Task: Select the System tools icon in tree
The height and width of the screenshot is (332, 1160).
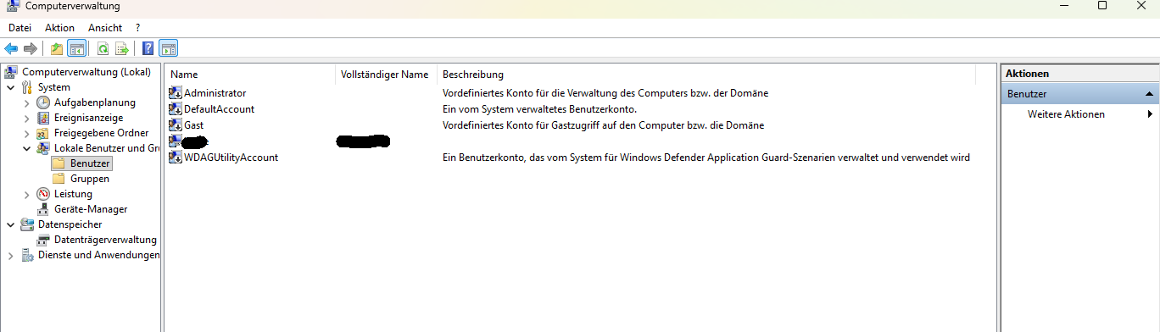Action: [28, 87]
